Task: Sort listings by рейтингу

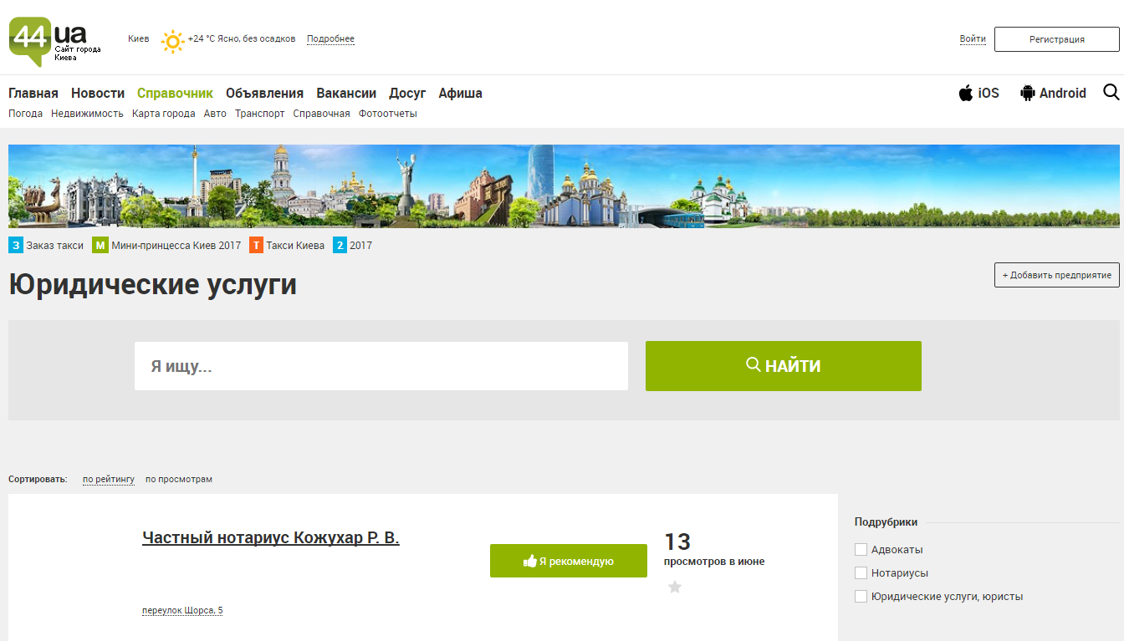Action: [x=109, y=480]
